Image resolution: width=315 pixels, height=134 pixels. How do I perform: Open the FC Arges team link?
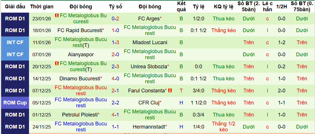[149, 19]
